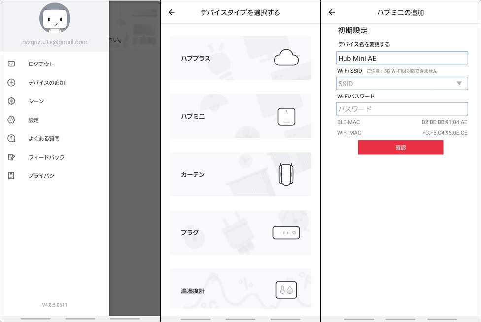Click the Wi-Fi password input field

click(x=402, y=109)
